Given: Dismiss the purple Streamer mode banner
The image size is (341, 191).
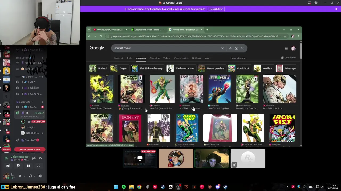Looking at the screenshot, I should (x=336, y=9).
